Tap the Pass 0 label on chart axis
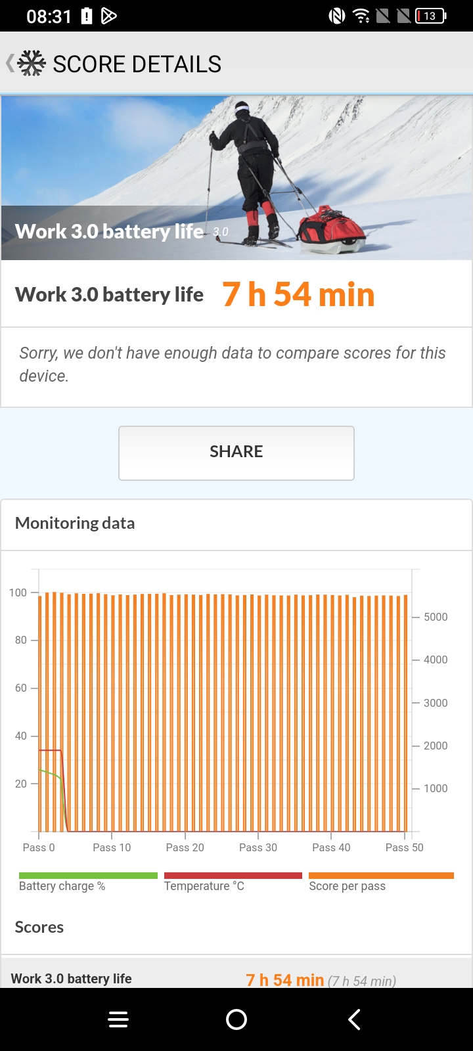 click(39, 847)
